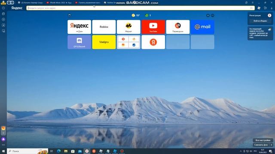Open the Mail app on the taskbar

[80, 151]
